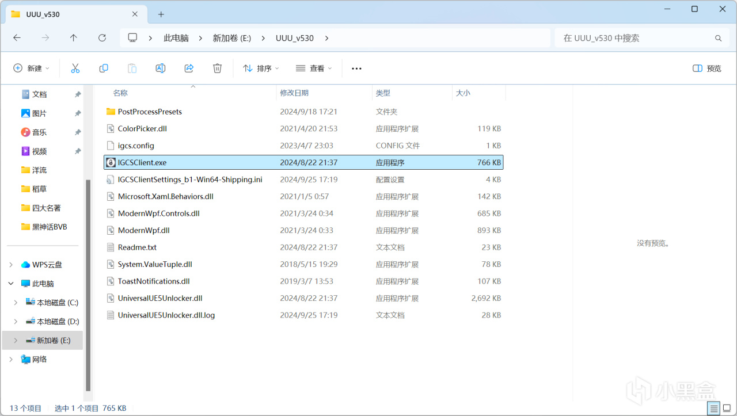Select ModernWpf.Controls.dll file name

(159, 213)
